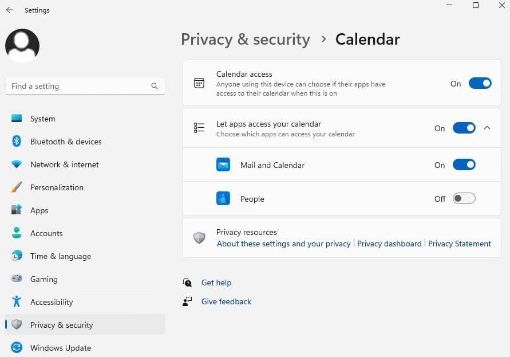The width and height of the screenshot is (510, 357).
Task: Click the People app icon
Action: tap(223, 199)
